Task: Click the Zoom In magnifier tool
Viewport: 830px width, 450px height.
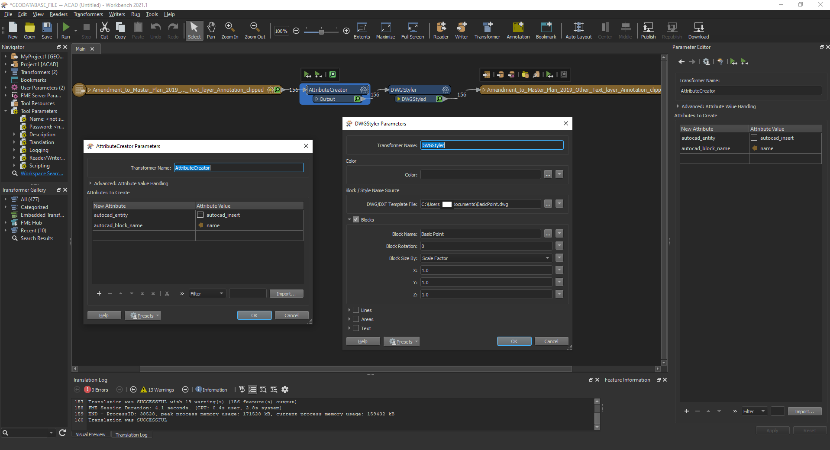Action: (x=229, y=28)
